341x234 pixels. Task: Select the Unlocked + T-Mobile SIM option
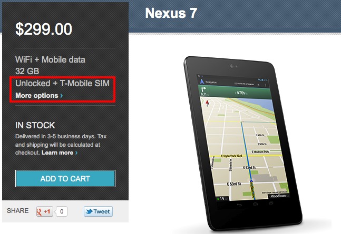(x=62, y=84)
